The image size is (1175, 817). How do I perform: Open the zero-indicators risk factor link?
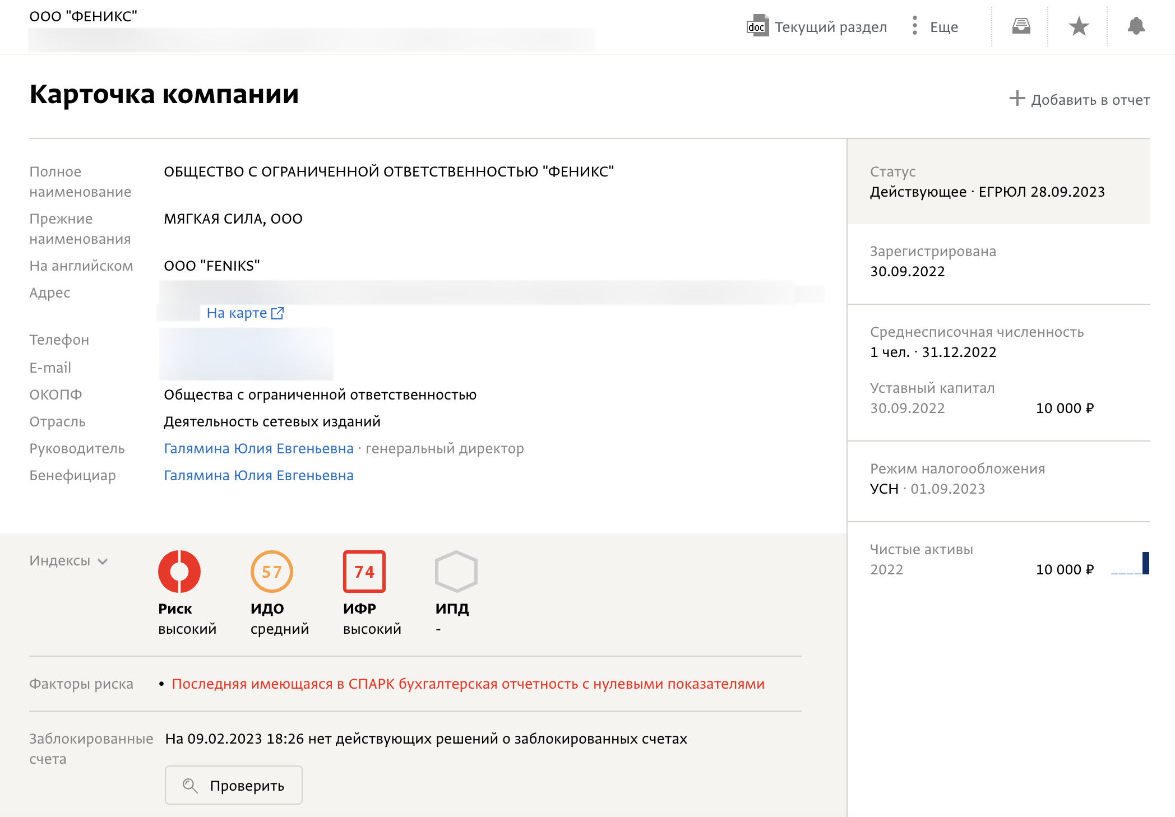[468, 684]
